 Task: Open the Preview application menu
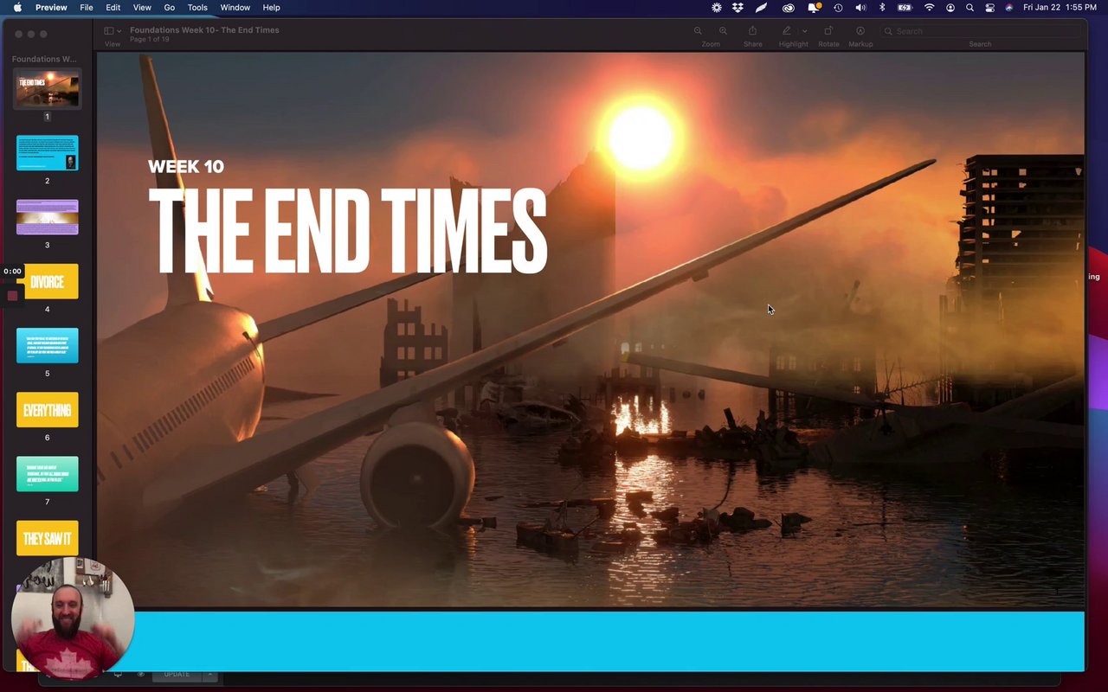(x=51, y=7)
